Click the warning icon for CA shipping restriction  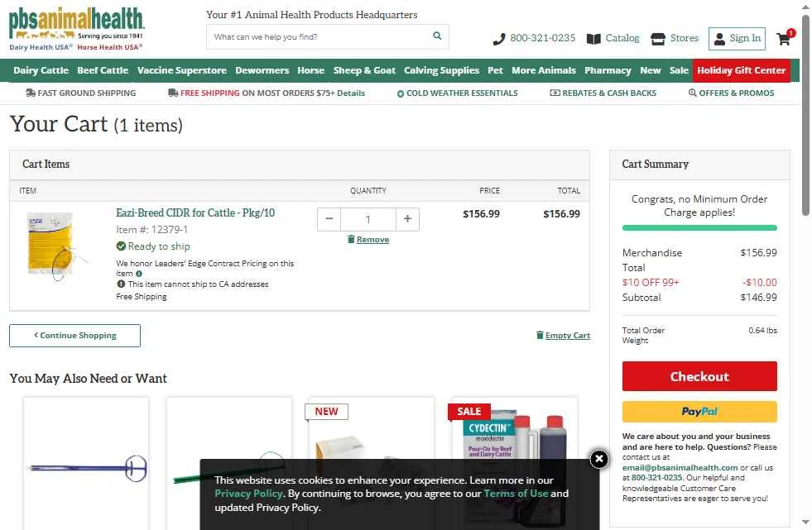pos(121,284)
